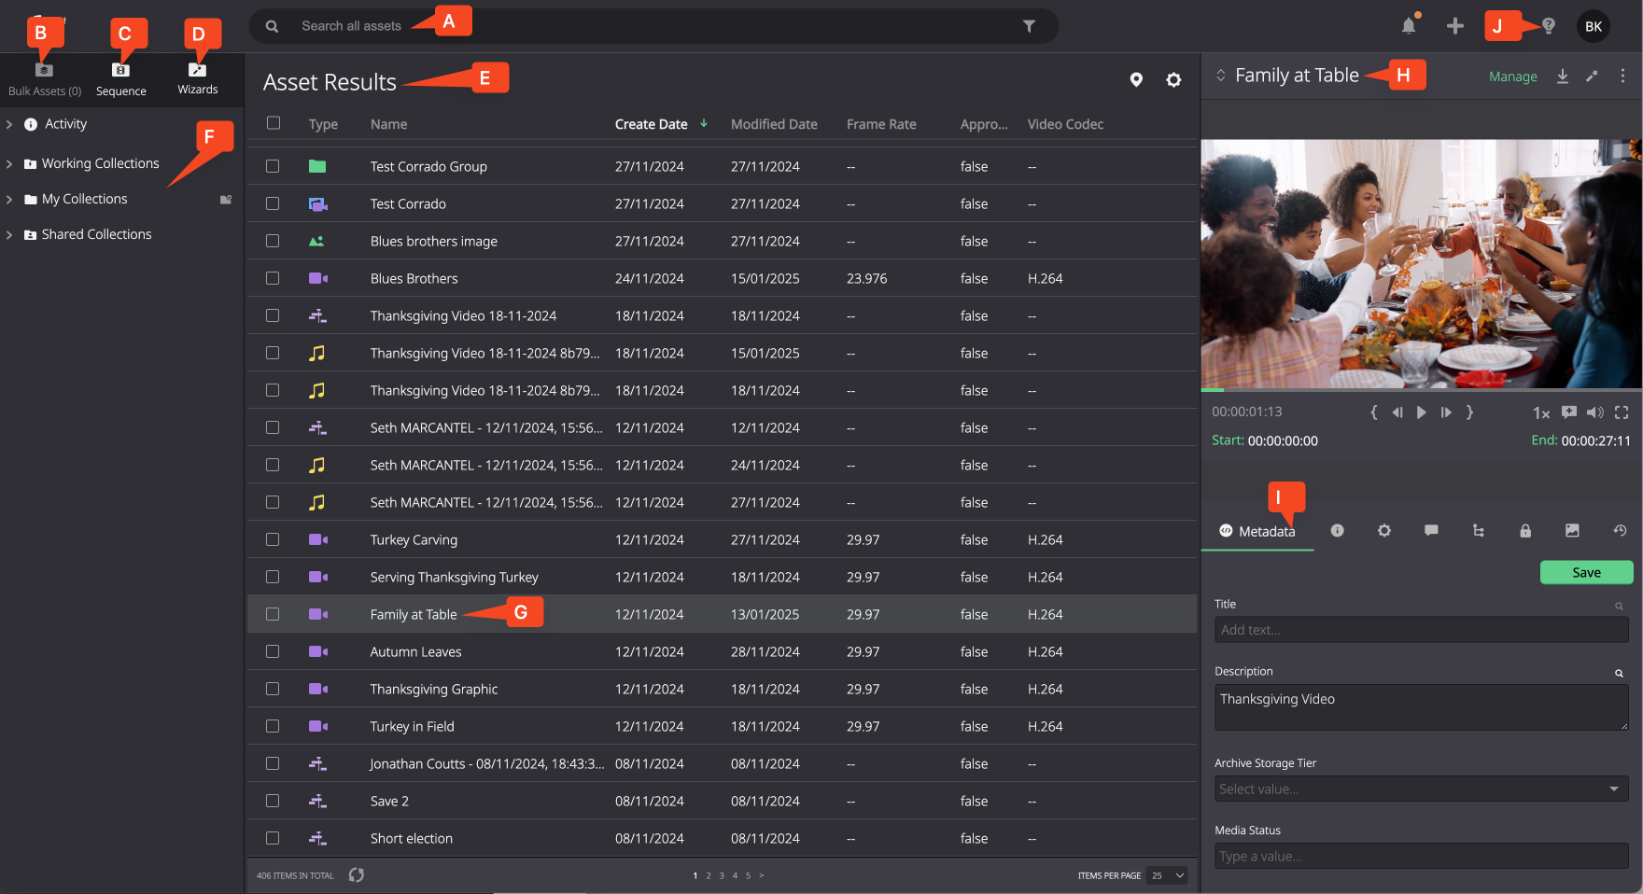1643x894 pixels.
Task: Open Bulk Assets in the toolbar
Action: pyautogui.click(x=44, y=79)
